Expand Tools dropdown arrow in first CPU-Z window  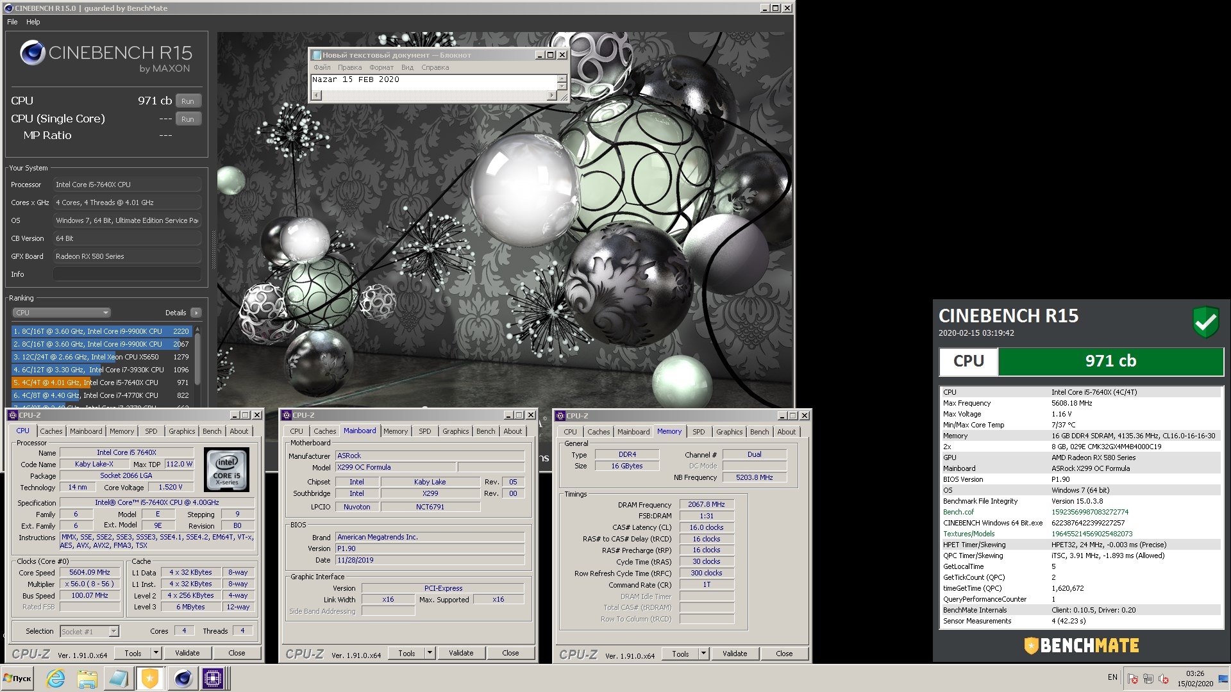156,653
